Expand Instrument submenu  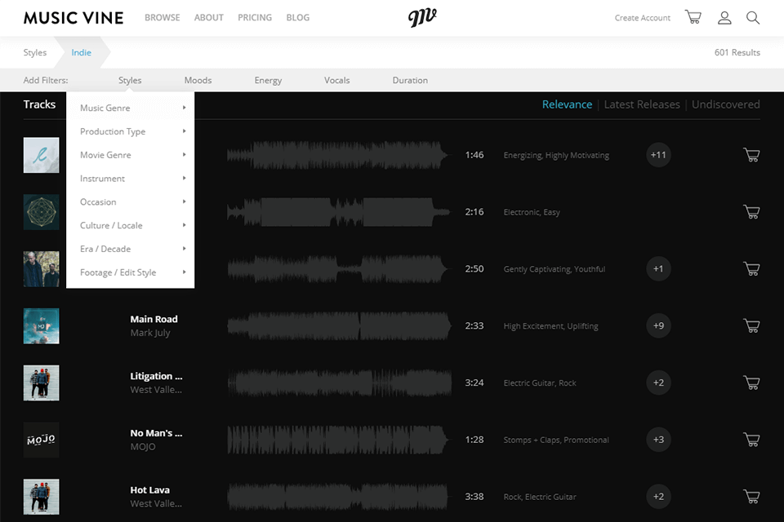131,179
